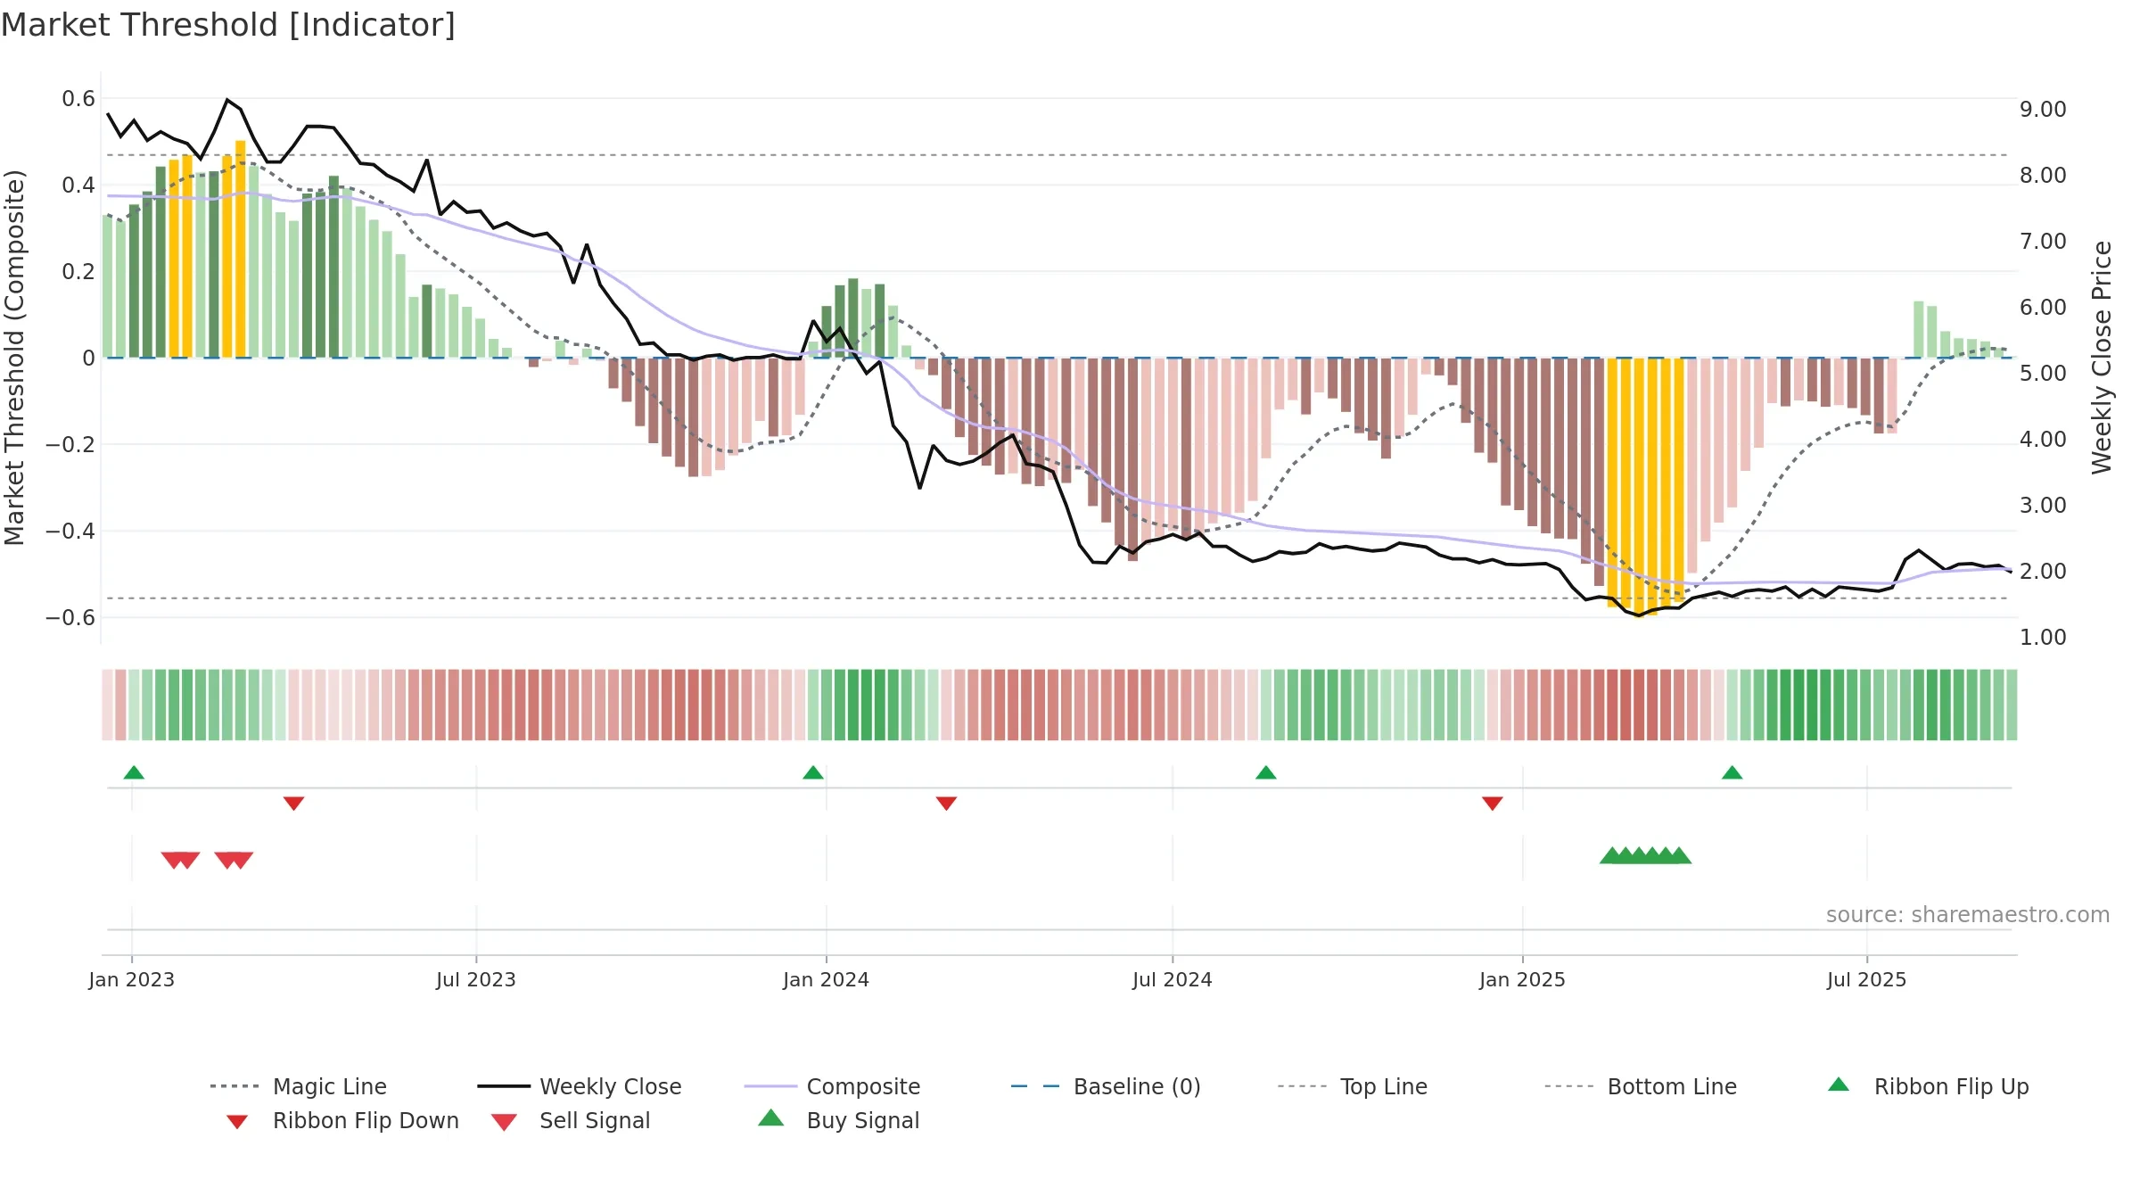Toggle Sell Signal legend item

(x=571, y=1120)
